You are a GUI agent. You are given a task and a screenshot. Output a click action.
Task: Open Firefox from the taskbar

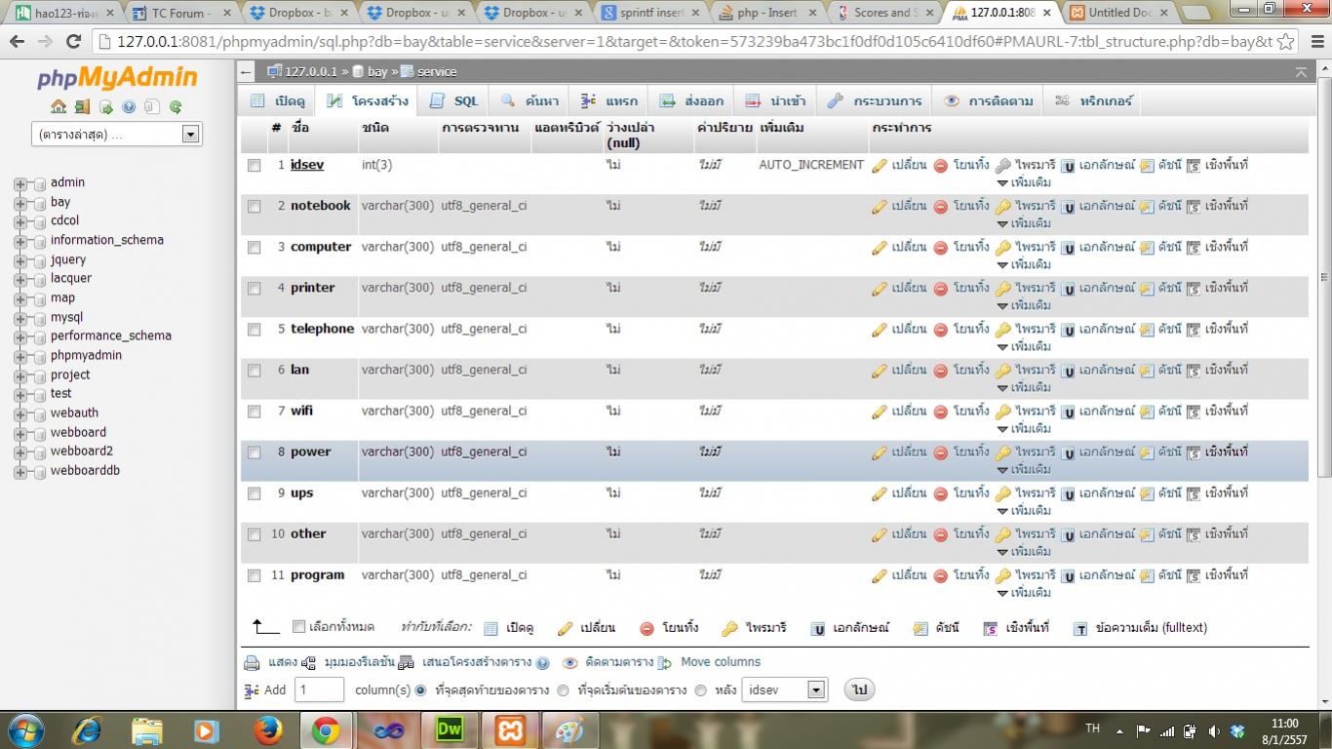point(266,729)
